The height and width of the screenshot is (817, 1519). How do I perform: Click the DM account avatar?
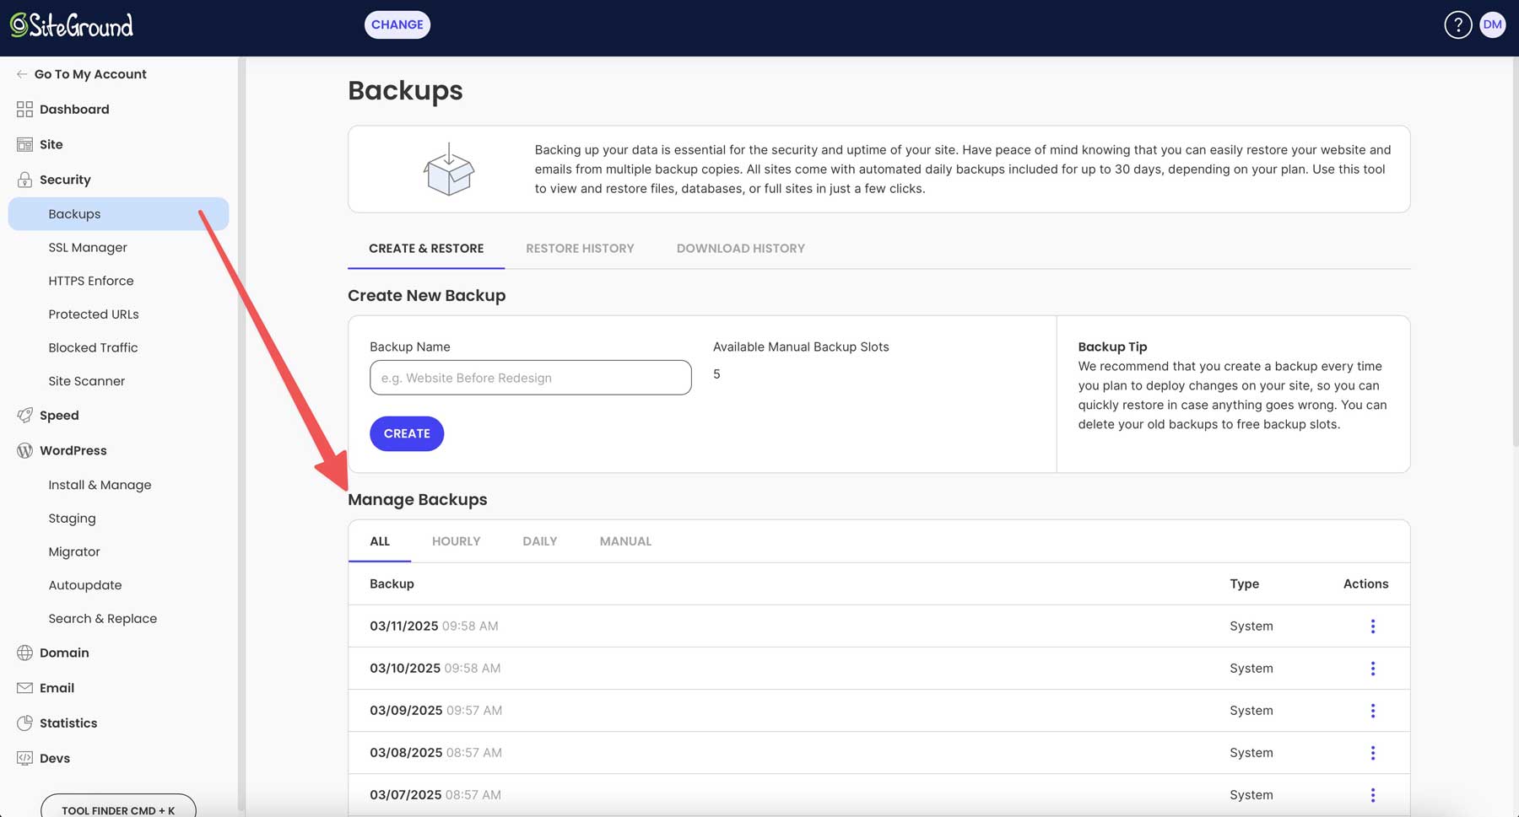tap(1493, 24)
